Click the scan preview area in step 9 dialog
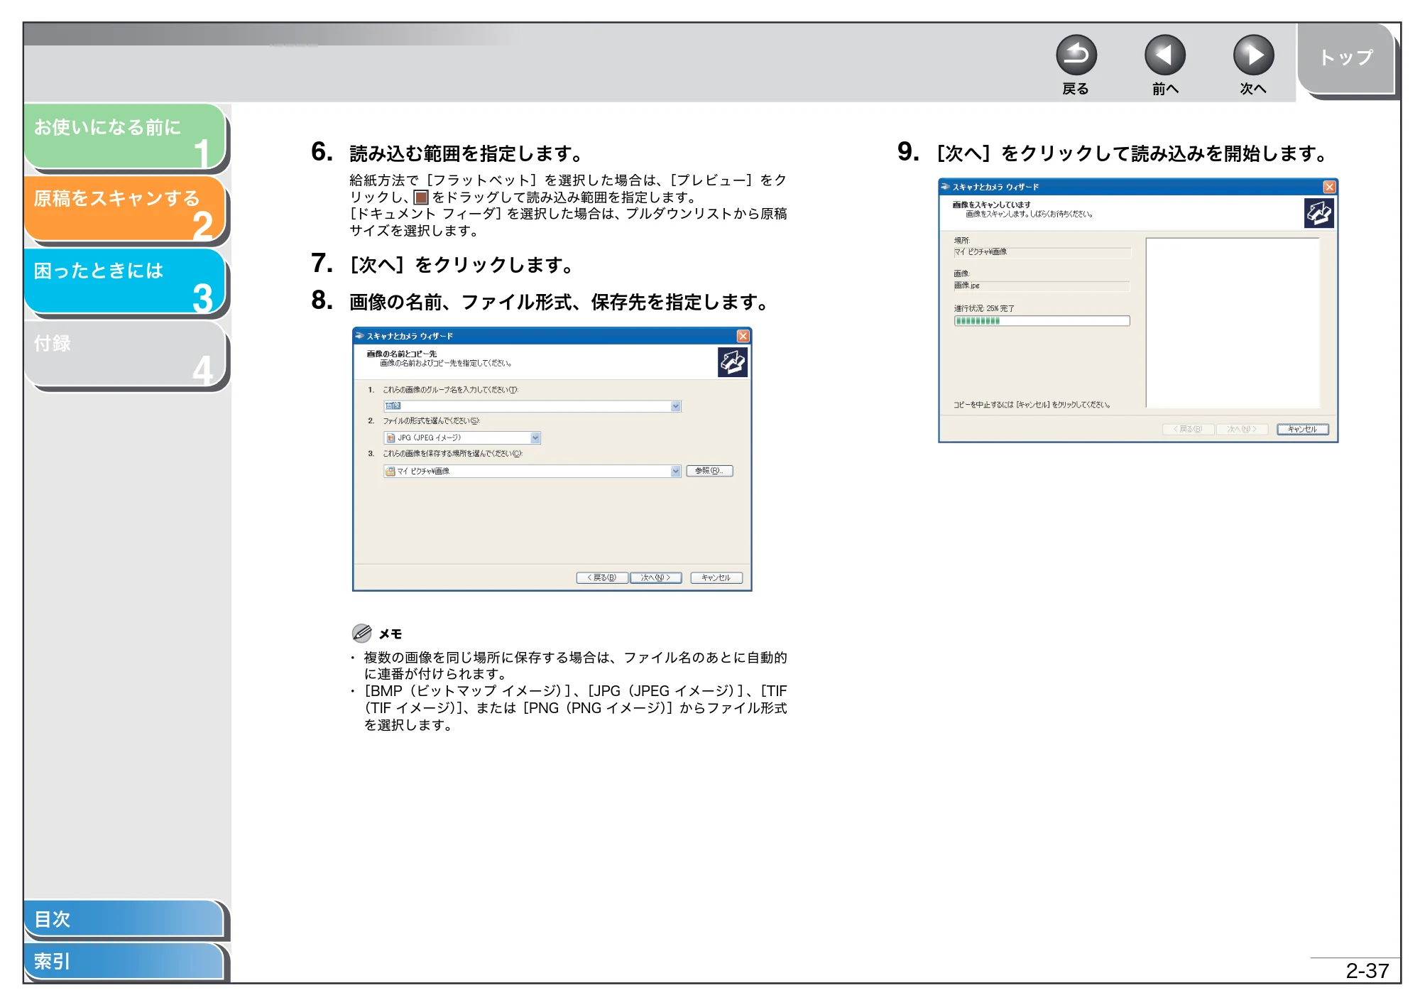The height and width of the screenshot is (1005, 1420). 1233,322
